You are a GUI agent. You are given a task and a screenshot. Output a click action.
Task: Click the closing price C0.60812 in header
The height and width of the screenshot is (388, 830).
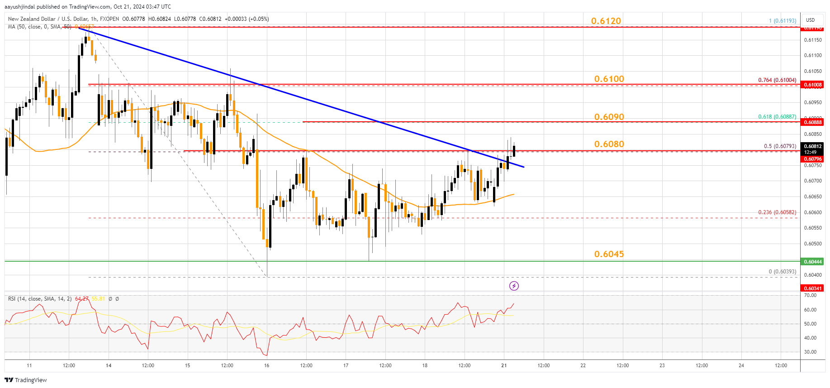tap(211, 19)
